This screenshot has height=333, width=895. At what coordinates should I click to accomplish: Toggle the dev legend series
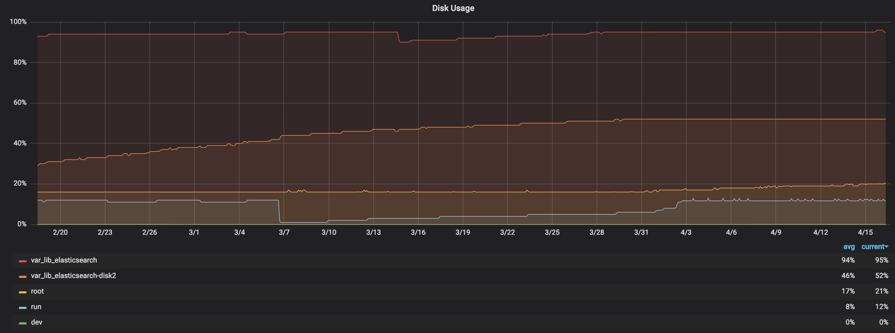[37, 322]
